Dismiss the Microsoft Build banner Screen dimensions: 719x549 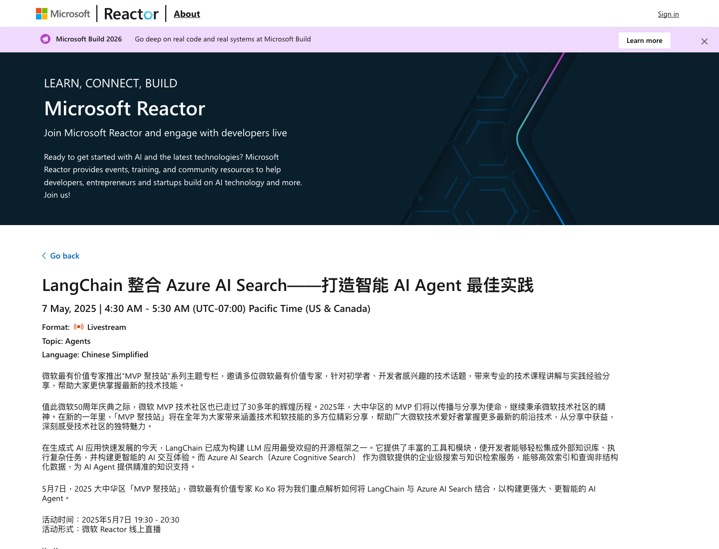[705, 41]
